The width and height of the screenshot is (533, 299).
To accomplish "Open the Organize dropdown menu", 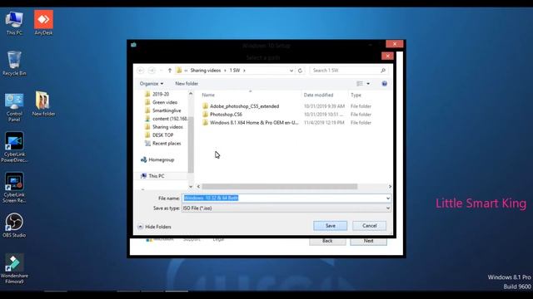I will (152, 84).
